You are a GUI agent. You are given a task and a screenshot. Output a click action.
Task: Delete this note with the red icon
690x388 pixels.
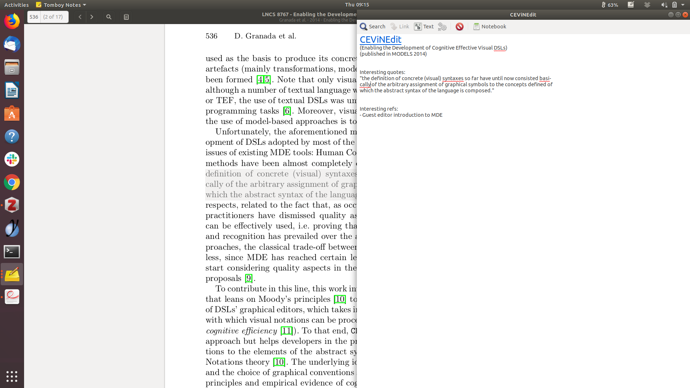click(x=459, y=27)
